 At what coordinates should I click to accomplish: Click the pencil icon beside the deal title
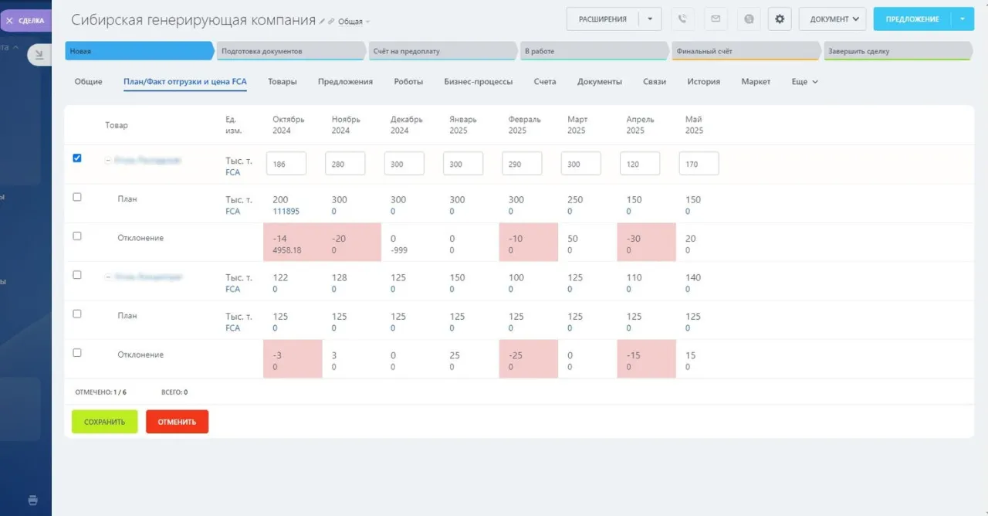click(x=323, y=22)
